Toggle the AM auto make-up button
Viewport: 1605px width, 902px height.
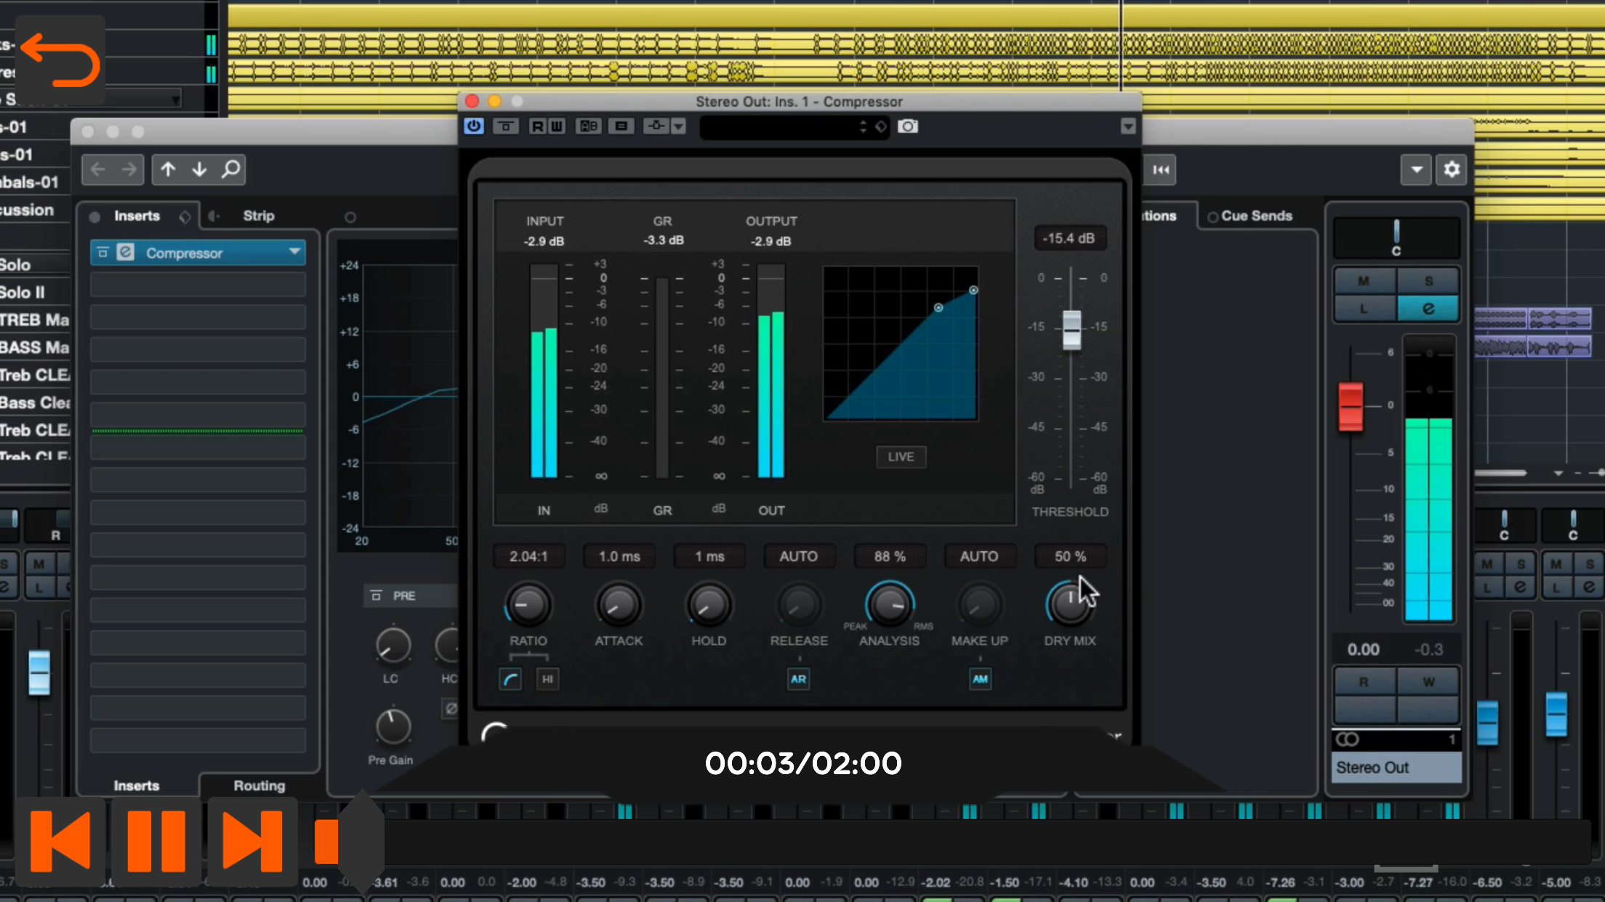980,679
